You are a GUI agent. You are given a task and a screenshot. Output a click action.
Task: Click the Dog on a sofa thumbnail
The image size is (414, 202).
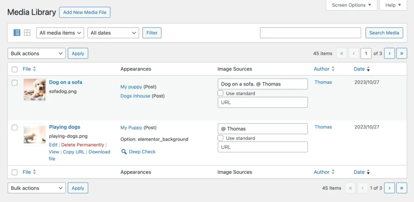(x=34, y=89)
